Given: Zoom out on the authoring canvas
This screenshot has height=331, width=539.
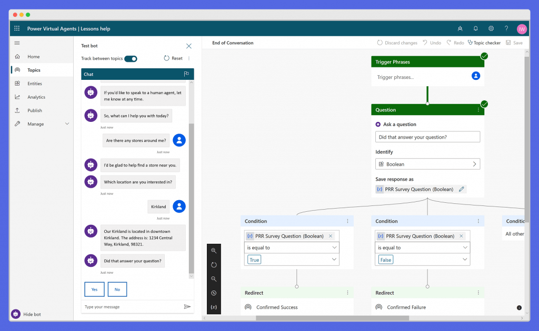Looking at the screenshot, I should tap(214, 279).
